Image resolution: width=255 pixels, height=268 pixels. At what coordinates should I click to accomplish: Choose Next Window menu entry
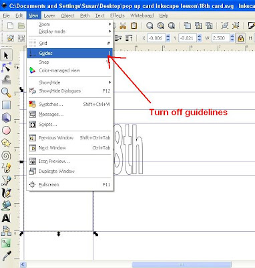pos(70,148)
